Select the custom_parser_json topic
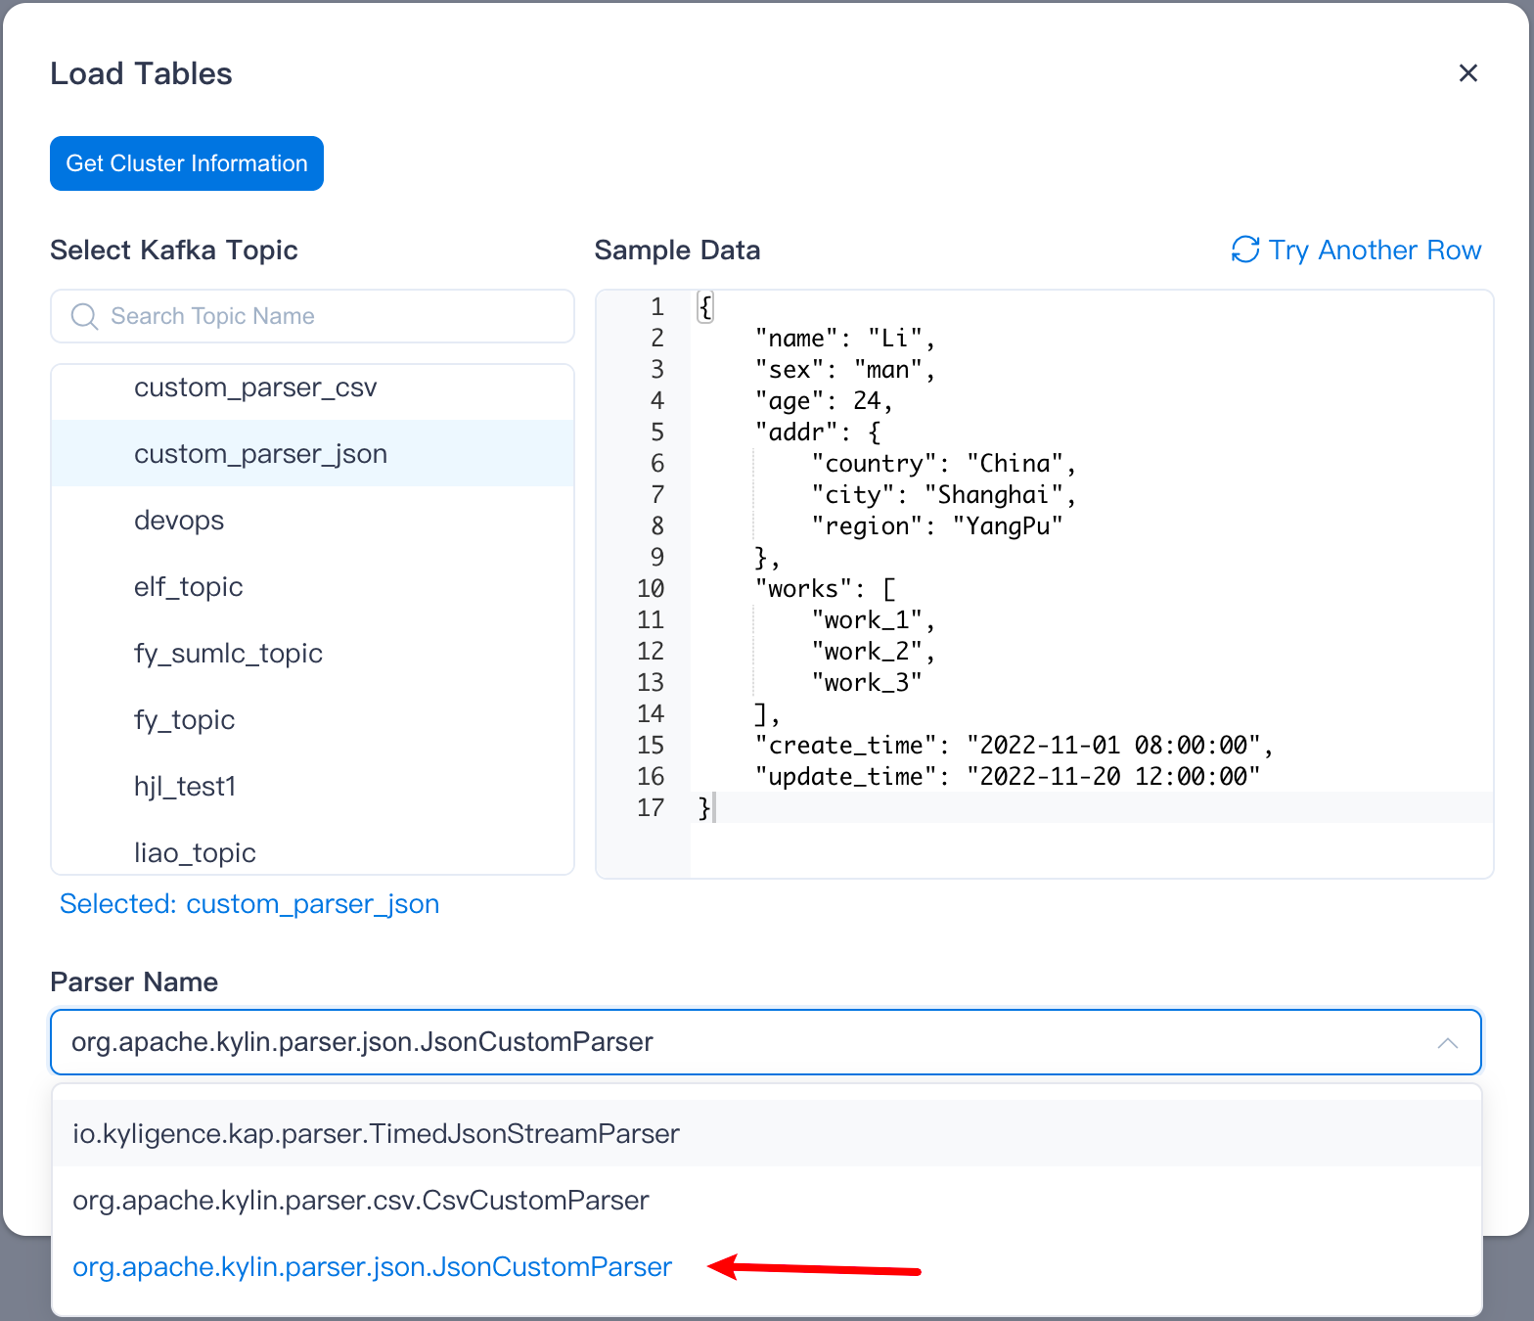Viewport: 1534px width, 1321px height. click(260, 454)
